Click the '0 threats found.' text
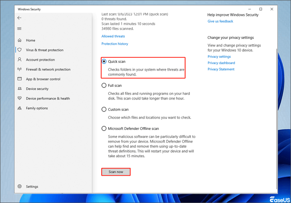The width and height of the screenshot is (291, 203). (x=114, y=19)
